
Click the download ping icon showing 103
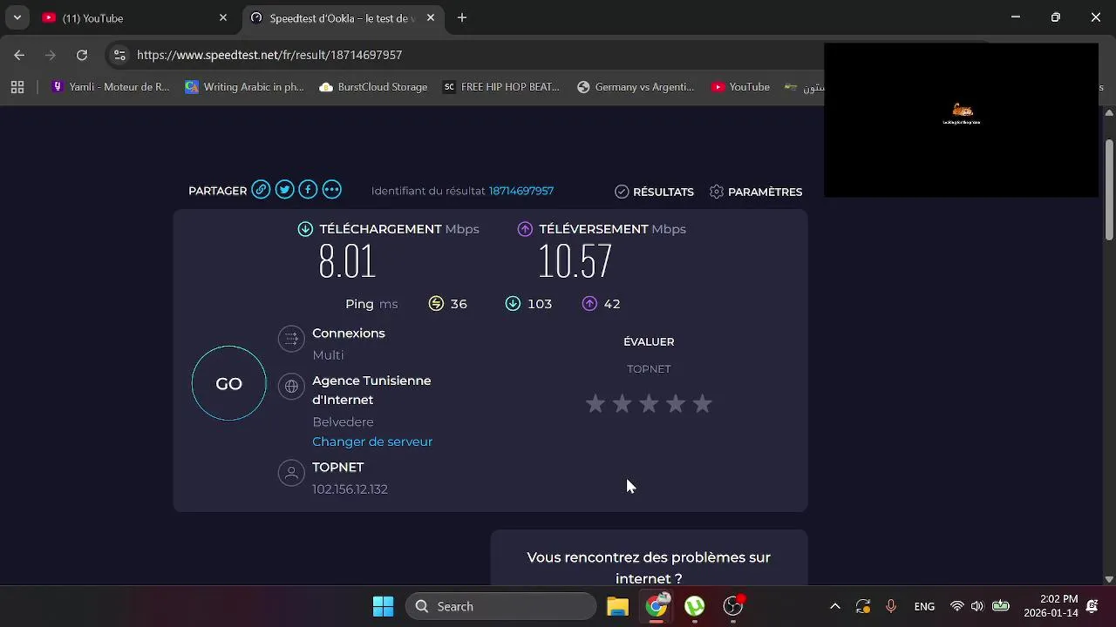click(x=513, y=303)
